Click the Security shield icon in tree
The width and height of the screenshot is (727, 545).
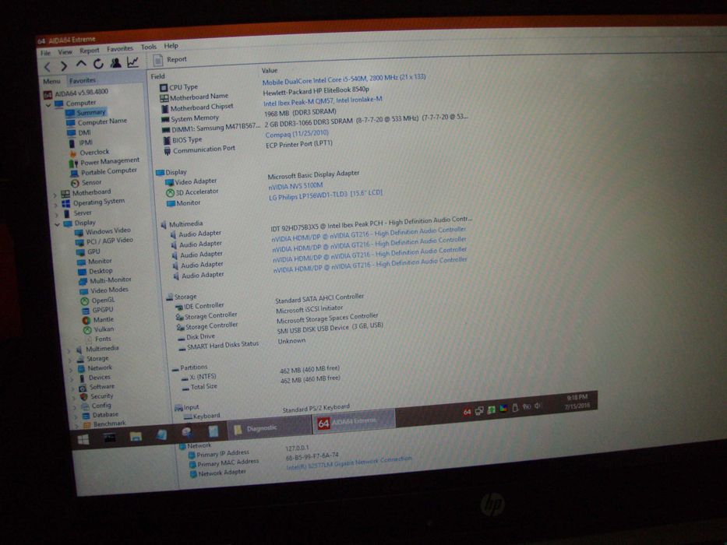click(x=84, y=397)
